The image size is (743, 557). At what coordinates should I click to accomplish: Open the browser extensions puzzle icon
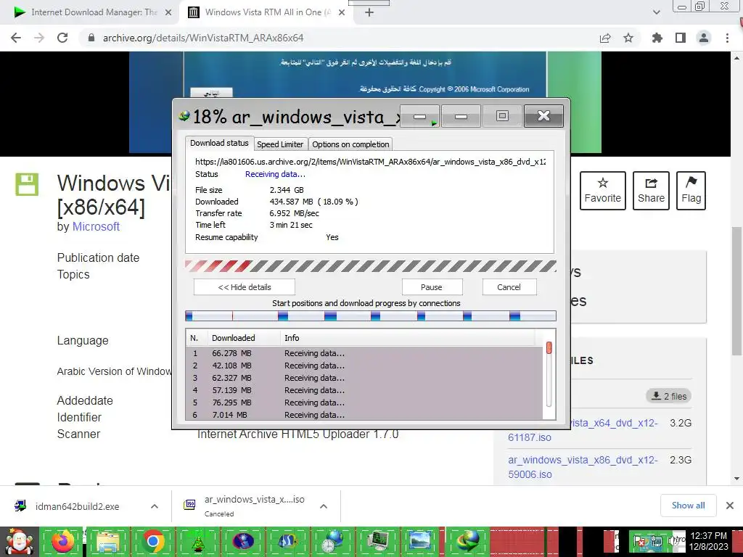657,38
